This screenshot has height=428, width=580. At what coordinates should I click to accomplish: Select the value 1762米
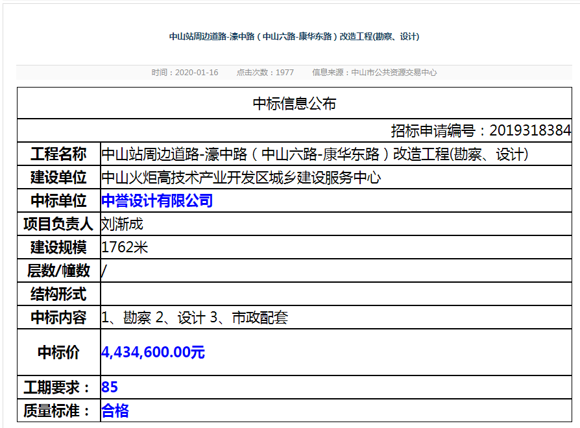(x=125, y=247)
